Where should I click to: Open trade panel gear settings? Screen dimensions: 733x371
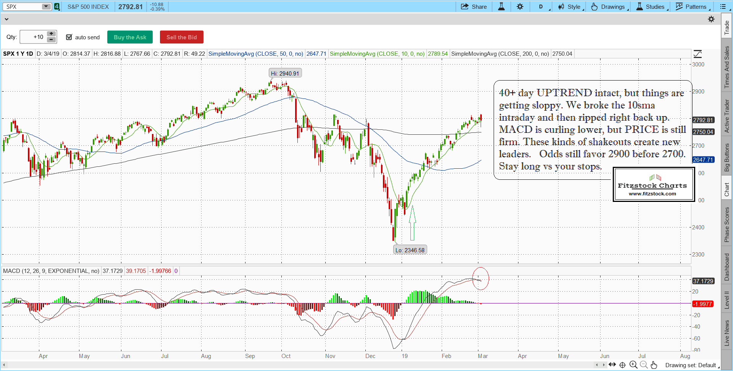(711, 19)
